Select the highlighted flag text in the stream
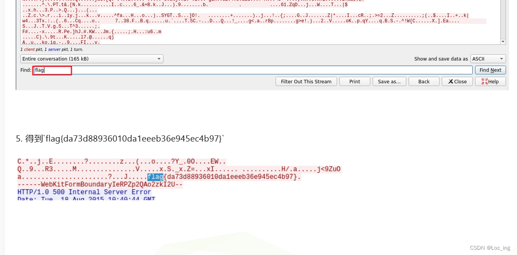This screenshot has width=517, height=255. click(x=155, y=177)
